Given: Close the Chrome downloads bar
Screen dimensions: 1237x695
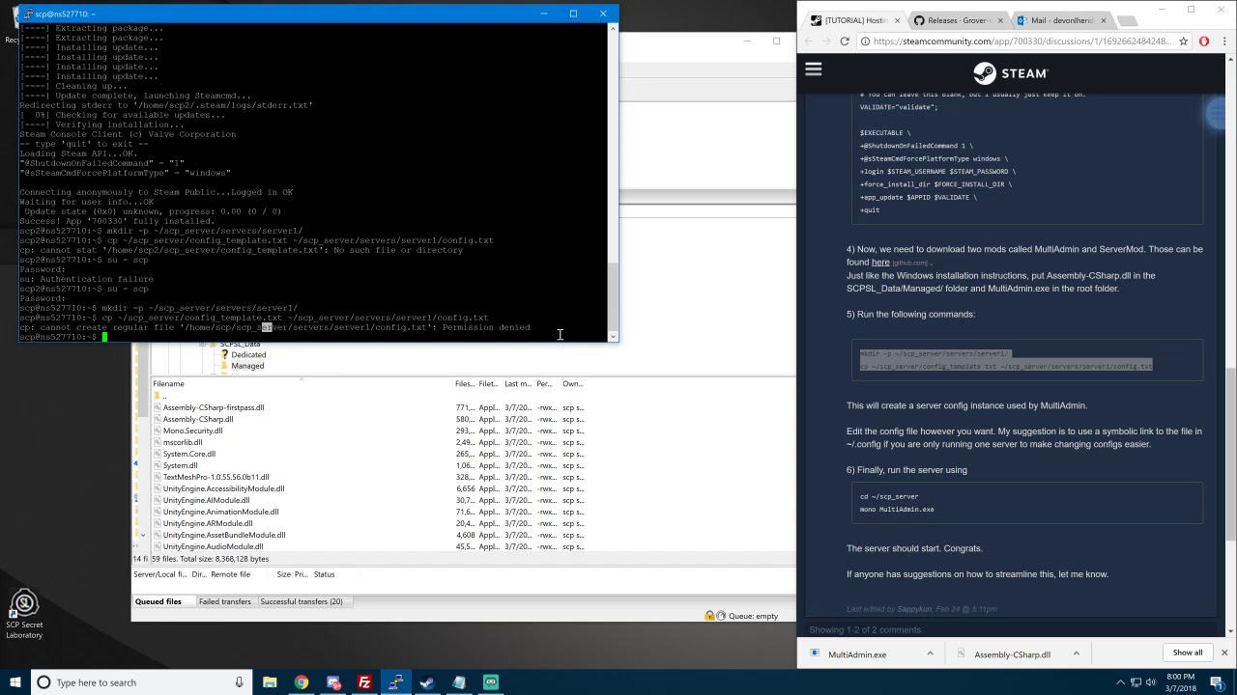Looking at the screenshot, I should [x=1223, y=653].
